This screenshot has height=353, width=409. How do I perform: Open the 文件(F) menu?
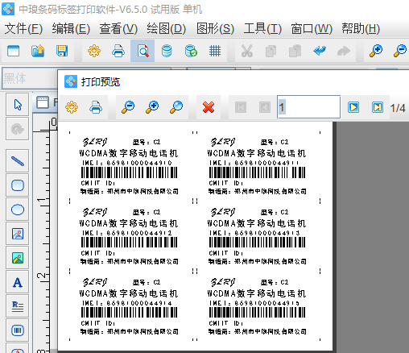(x=23, y=28)
